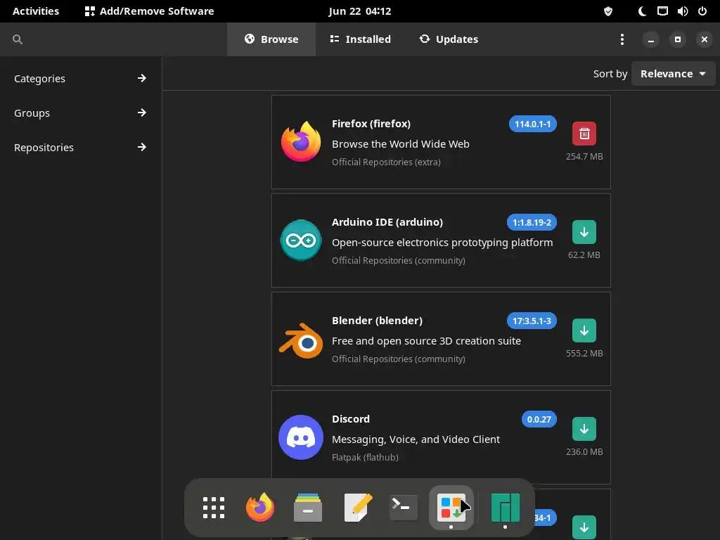
Task: Open the power menu icon
Action: click(702, 11)
